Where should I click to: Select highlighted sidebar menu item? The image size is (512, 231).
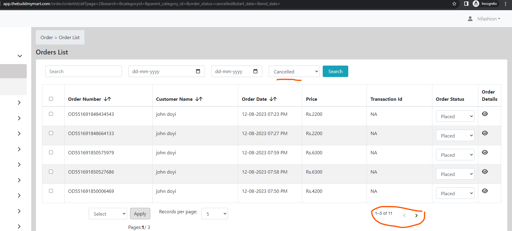[x=13, y=71]
